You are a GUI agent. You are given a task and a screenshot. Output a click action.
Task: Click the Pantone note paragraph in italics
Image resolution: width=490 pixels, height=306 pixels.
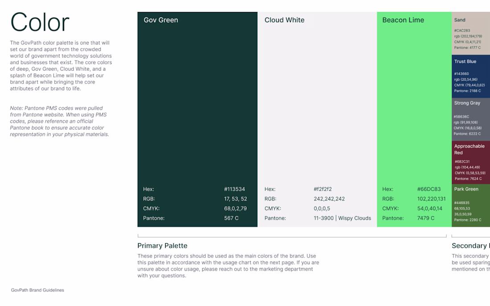coord(59,121)
